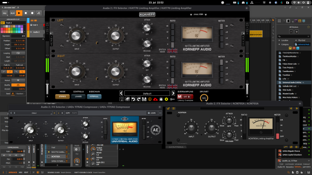Save the KA1776 preset with the floppy icon
Screen dimensions: 312x175
tap(144, 99)
